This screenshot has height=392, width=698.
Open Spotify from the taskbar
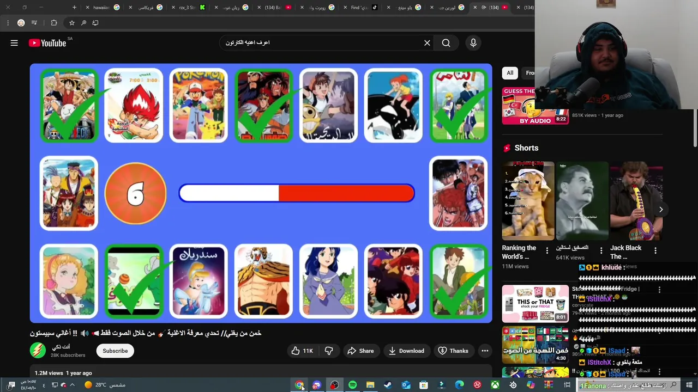coord(353,385)
